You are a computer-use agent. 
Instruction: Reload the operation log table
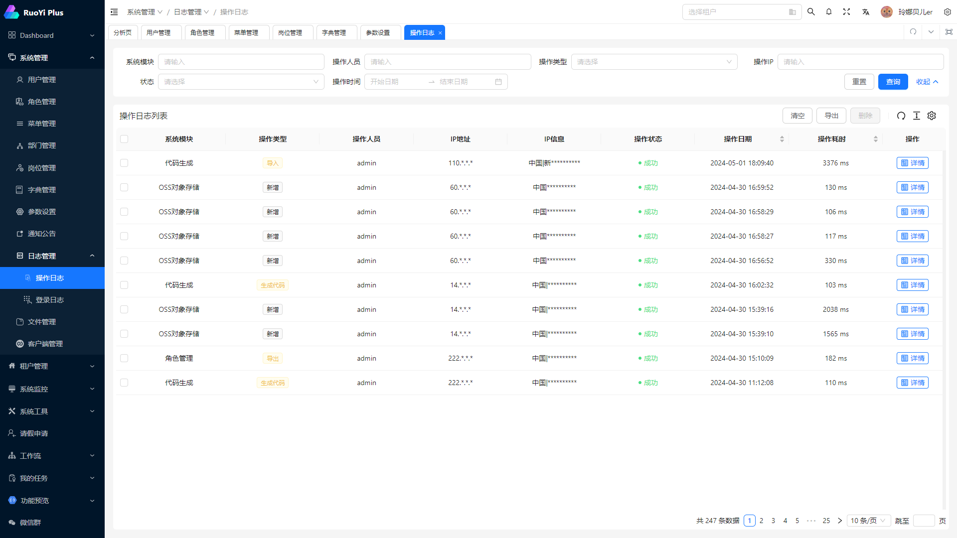[901, 116]
